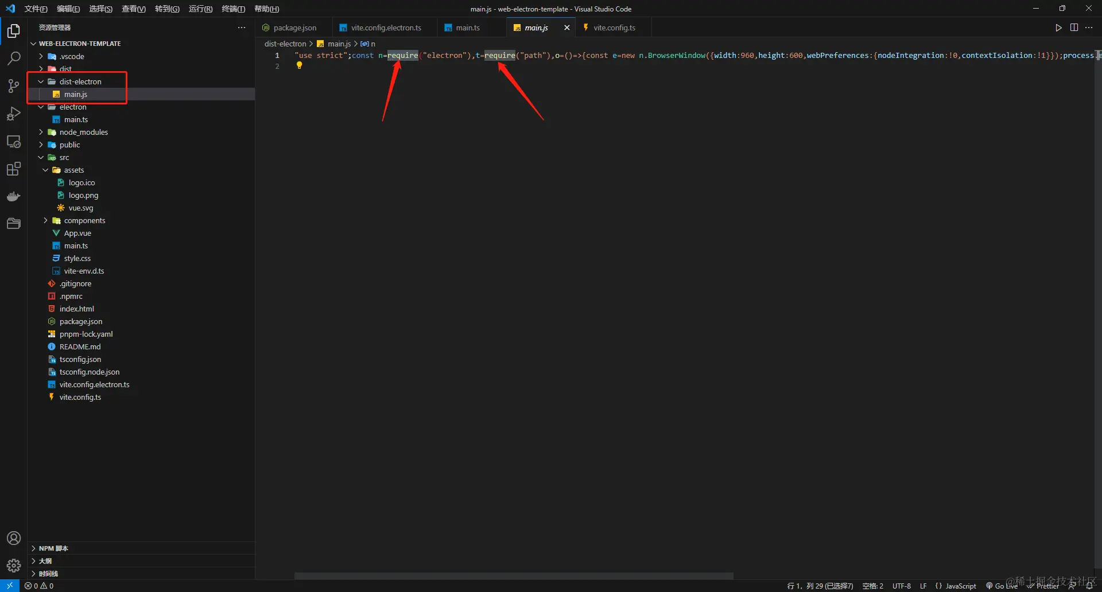This screenshot has height=592, width=1102.
Task: Collapse the dist-electron folder
Action: 141,81
